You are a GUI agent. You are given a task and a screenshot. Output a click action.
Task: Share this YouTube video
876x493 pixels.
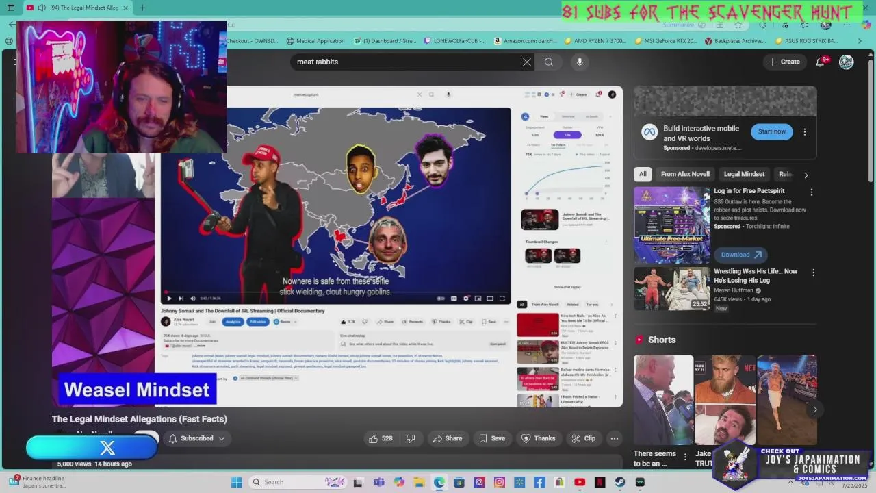coord(447,438)
